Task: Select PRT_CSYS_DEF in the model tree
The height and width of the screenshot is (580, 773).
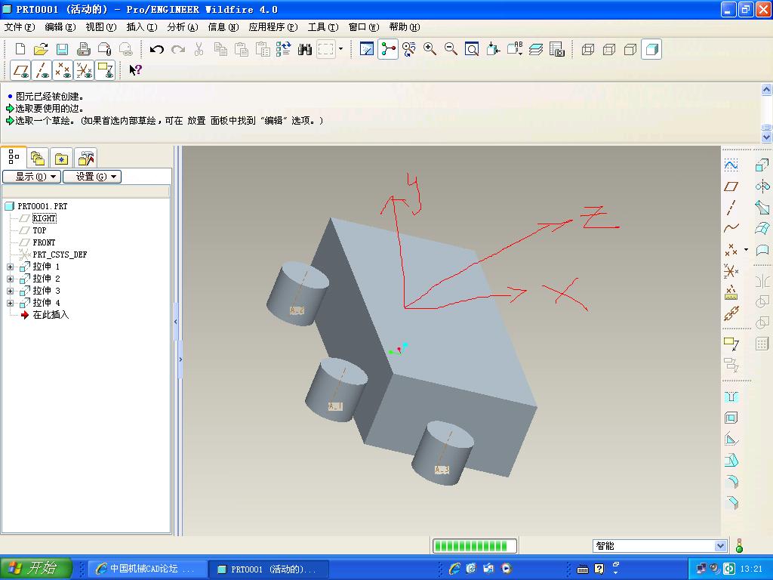Action: tap(59, 255)
